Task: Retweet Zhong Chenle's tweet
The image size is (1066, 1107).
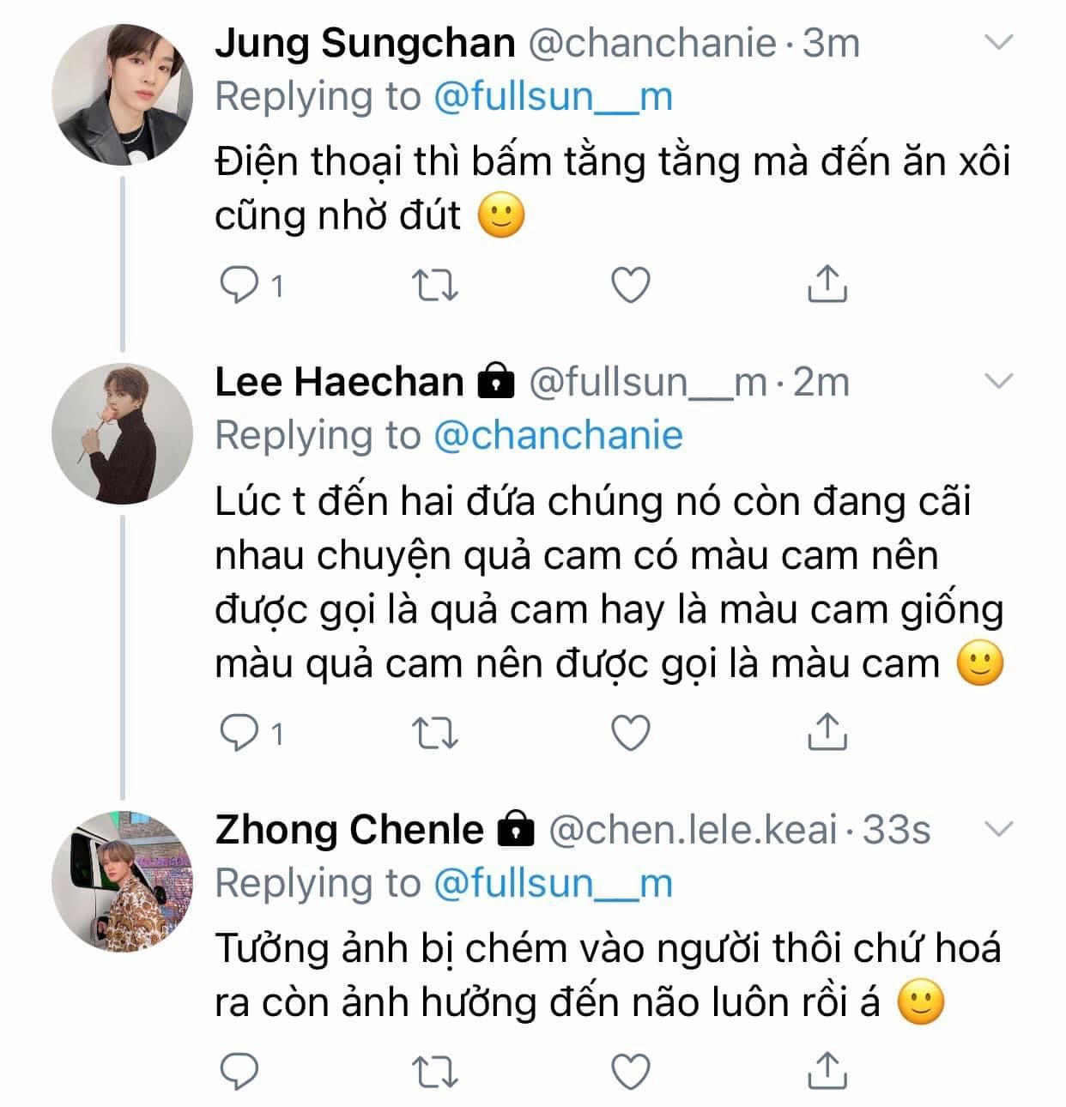Action: (x=435, y=1071)
